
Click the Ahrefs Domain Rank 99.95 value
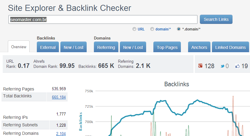tap(67, 66)
